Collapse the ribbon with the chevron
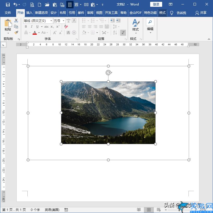Screen dimensions: 213x213 (x=209, y=39)
